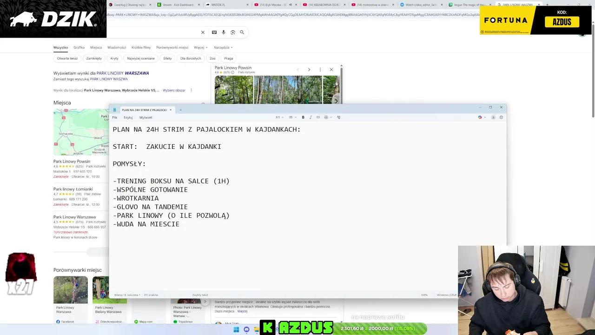Toggle bold formatting in Notepad

point(303,117)
